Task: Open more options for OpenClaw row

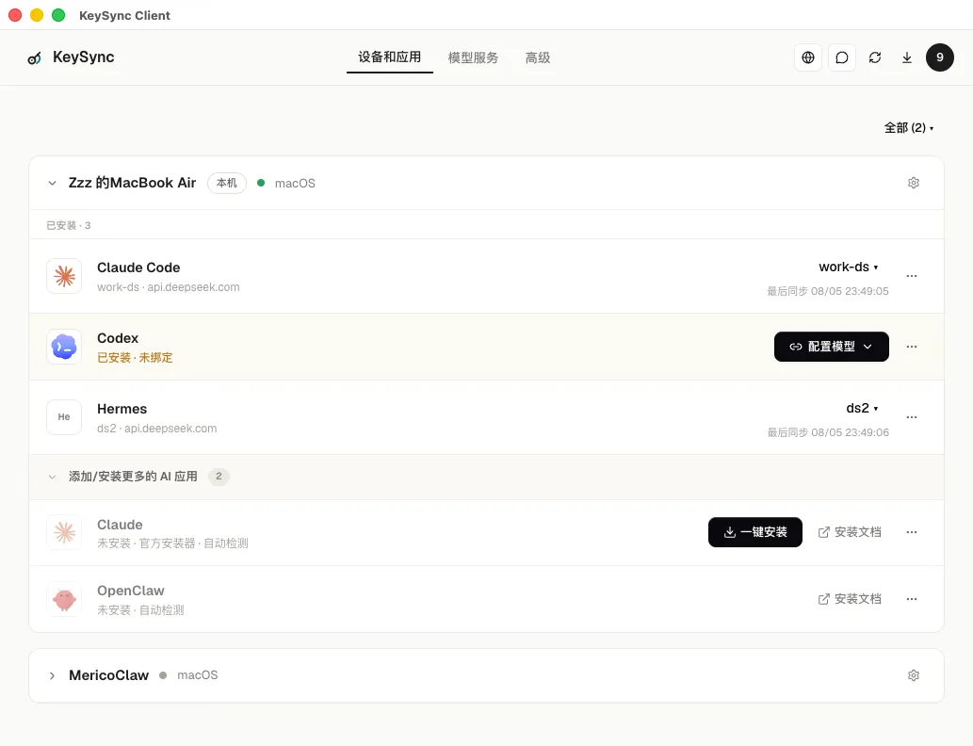Action: (x=912, y=599)
